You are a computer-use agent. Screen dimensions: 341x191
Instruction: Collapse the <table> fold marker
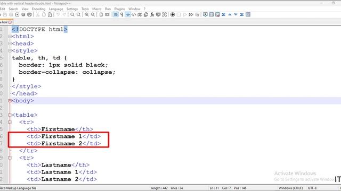(10, 115)
